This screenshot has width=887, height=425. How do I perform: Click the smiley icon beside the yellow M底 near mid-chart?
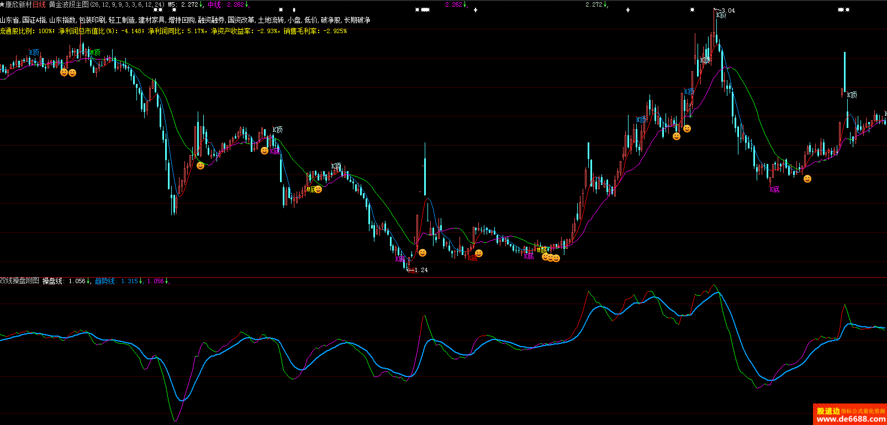click(x=318, y=189)
